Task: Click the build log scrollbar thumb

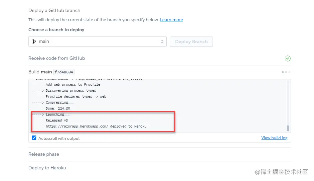Action: pyautogui.click(x=288, y=128)
